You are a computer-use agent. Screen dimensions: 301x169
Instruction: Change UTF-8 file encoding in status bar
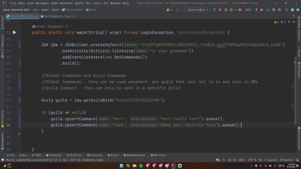[252, 160]
